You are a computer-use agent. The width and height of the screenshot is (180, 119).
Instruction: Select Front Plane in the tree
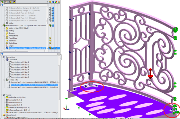point(13,38)
